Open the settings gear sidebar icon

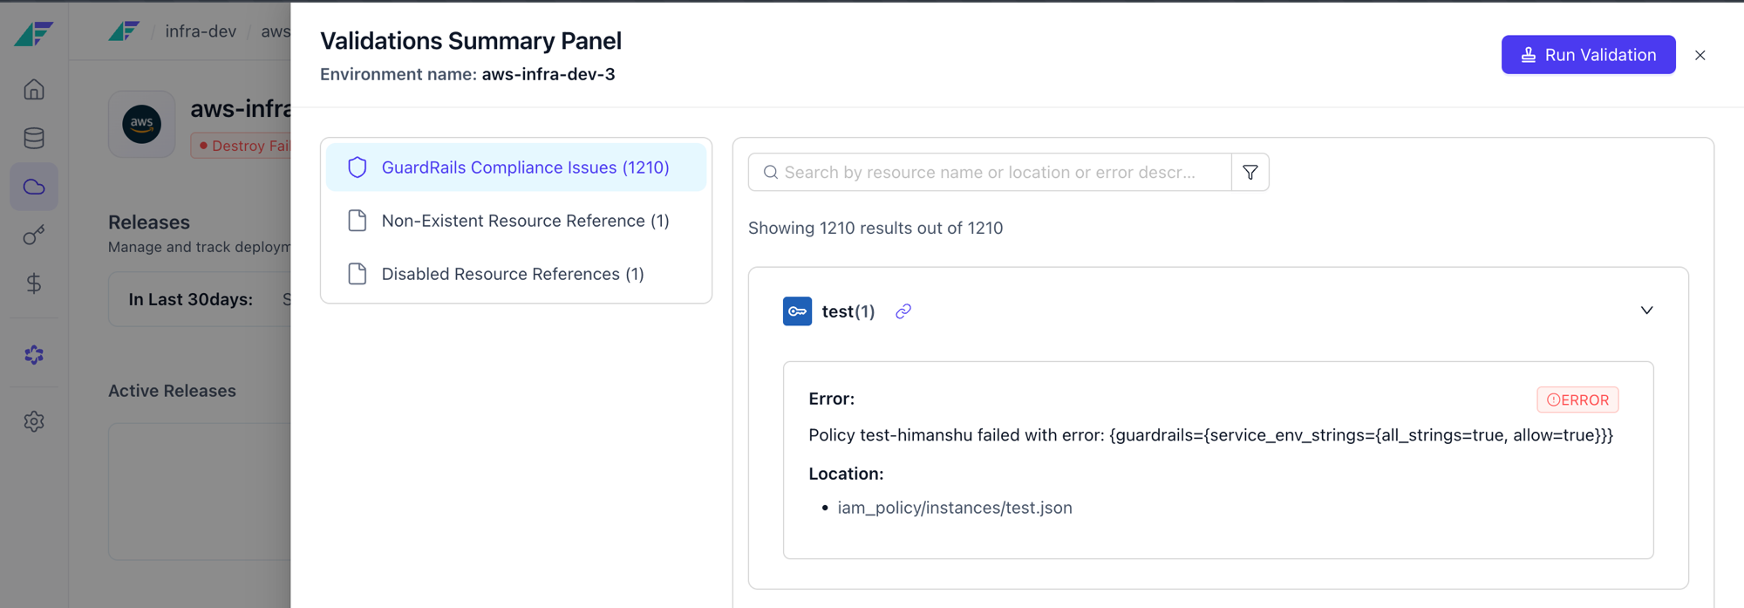[34, 421]
